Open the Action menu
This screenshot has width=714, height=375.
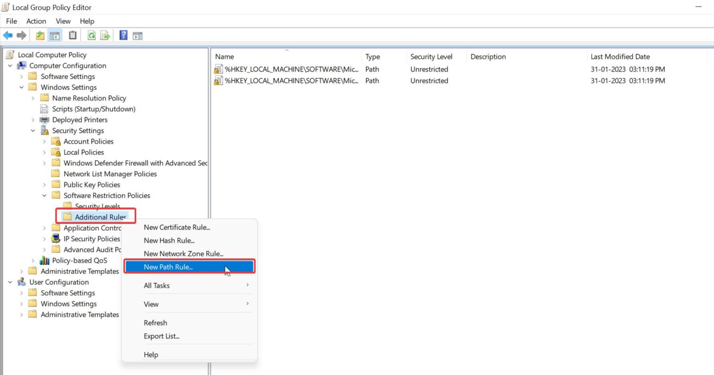(36, 21)
